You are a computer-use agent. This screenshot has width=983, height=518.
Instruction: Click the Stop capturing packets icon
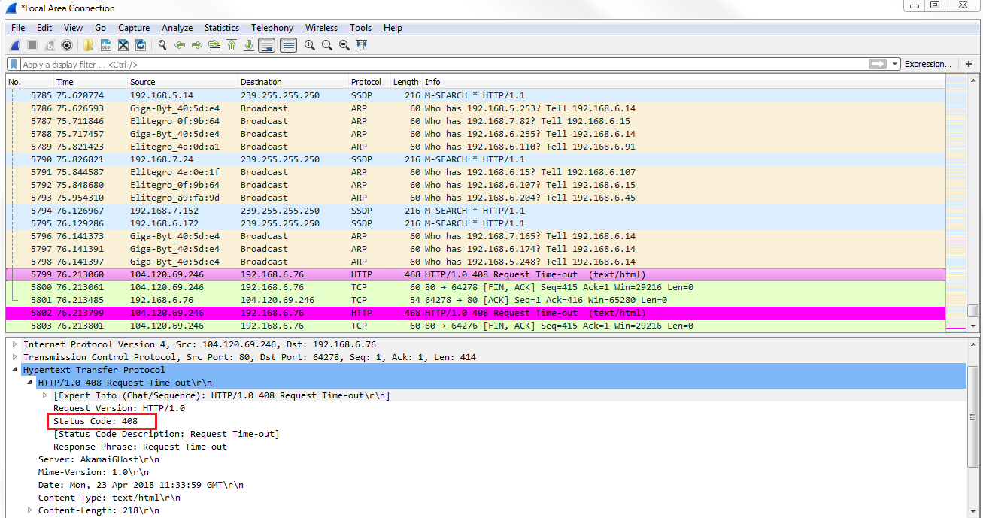(32, 45)
